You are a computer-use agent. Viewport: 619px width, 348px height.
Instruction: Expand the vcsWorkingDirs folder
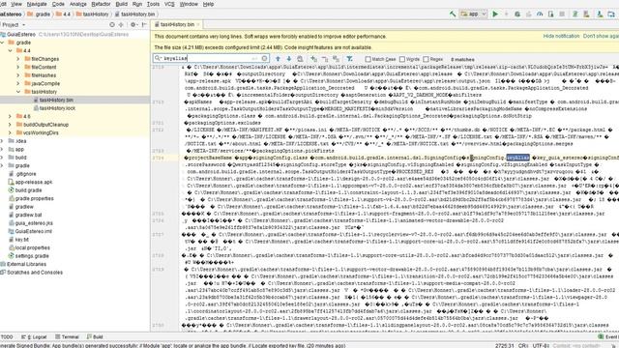[11, 133]
